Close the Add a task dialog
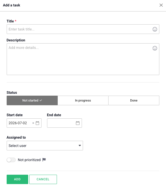Image resolution: width=166 pixels, height=191 pixels. click(x=161, y=5)
